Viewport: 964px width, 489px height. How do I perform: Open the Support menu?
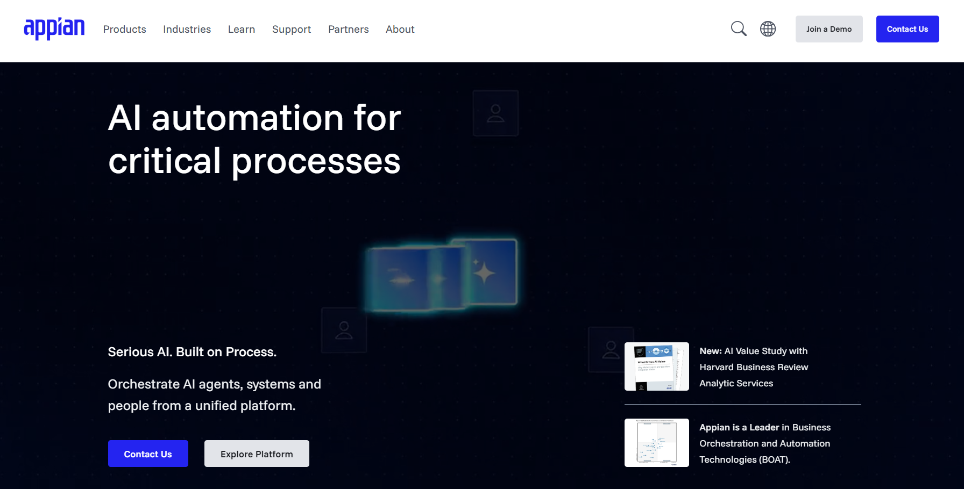click(292, 29)
